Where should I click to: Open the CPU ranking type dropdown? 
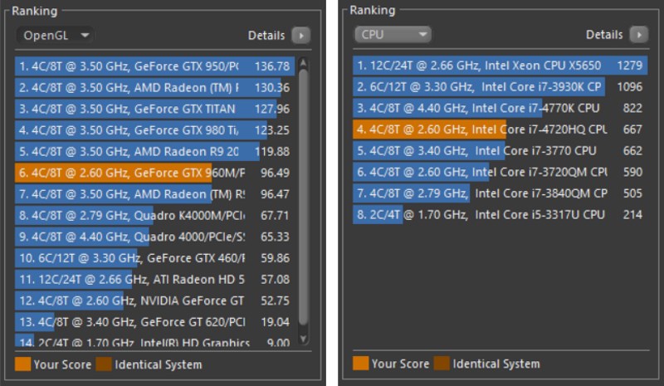point(393,34)
